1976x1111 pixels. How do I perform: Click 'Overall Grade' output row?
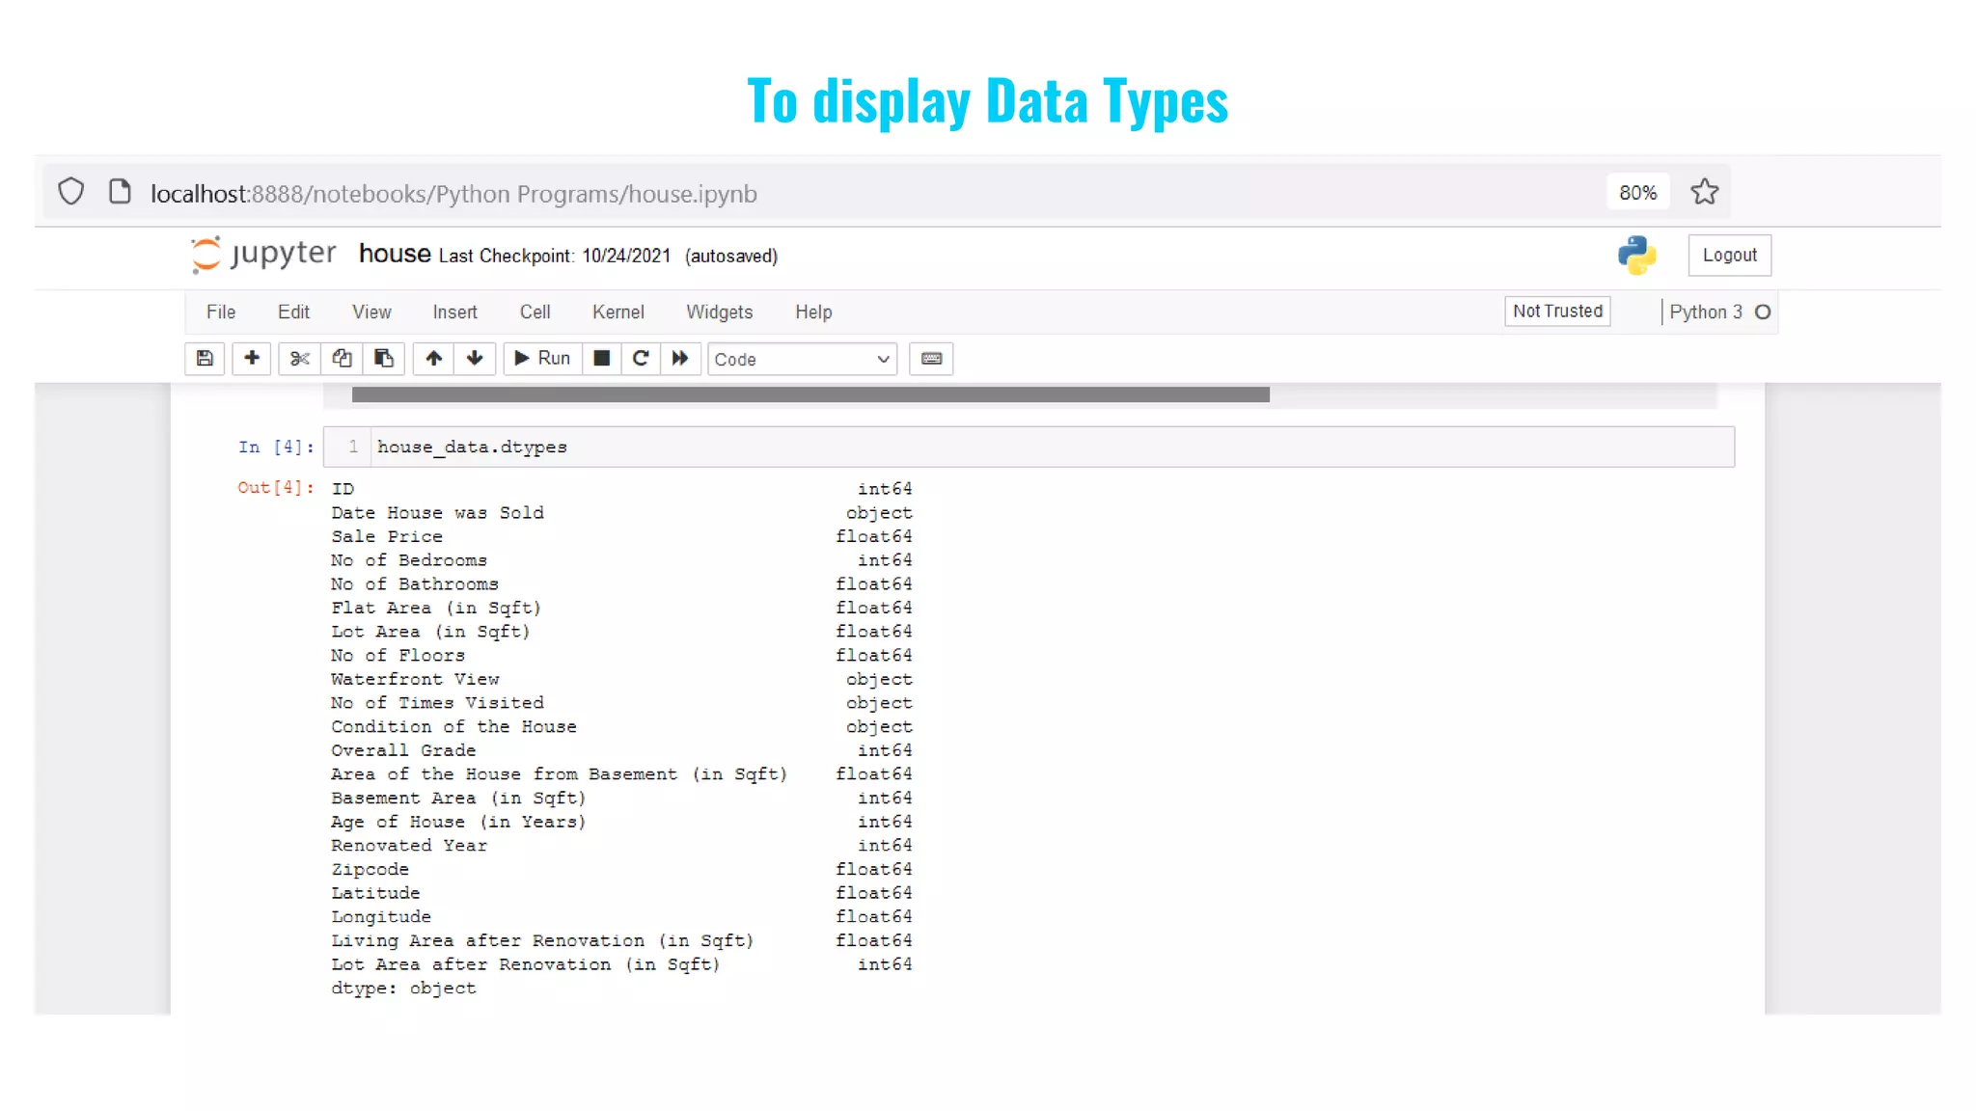point(621,750)
